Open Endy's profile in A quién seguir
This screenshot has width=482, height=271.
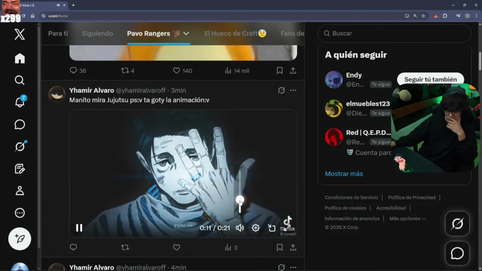click(x=354, y=75)
